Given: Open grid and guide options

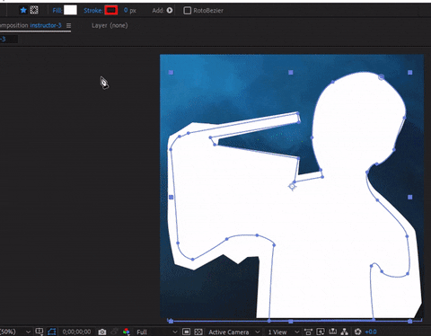Looking at the screenshot, I should pos(40,332).
